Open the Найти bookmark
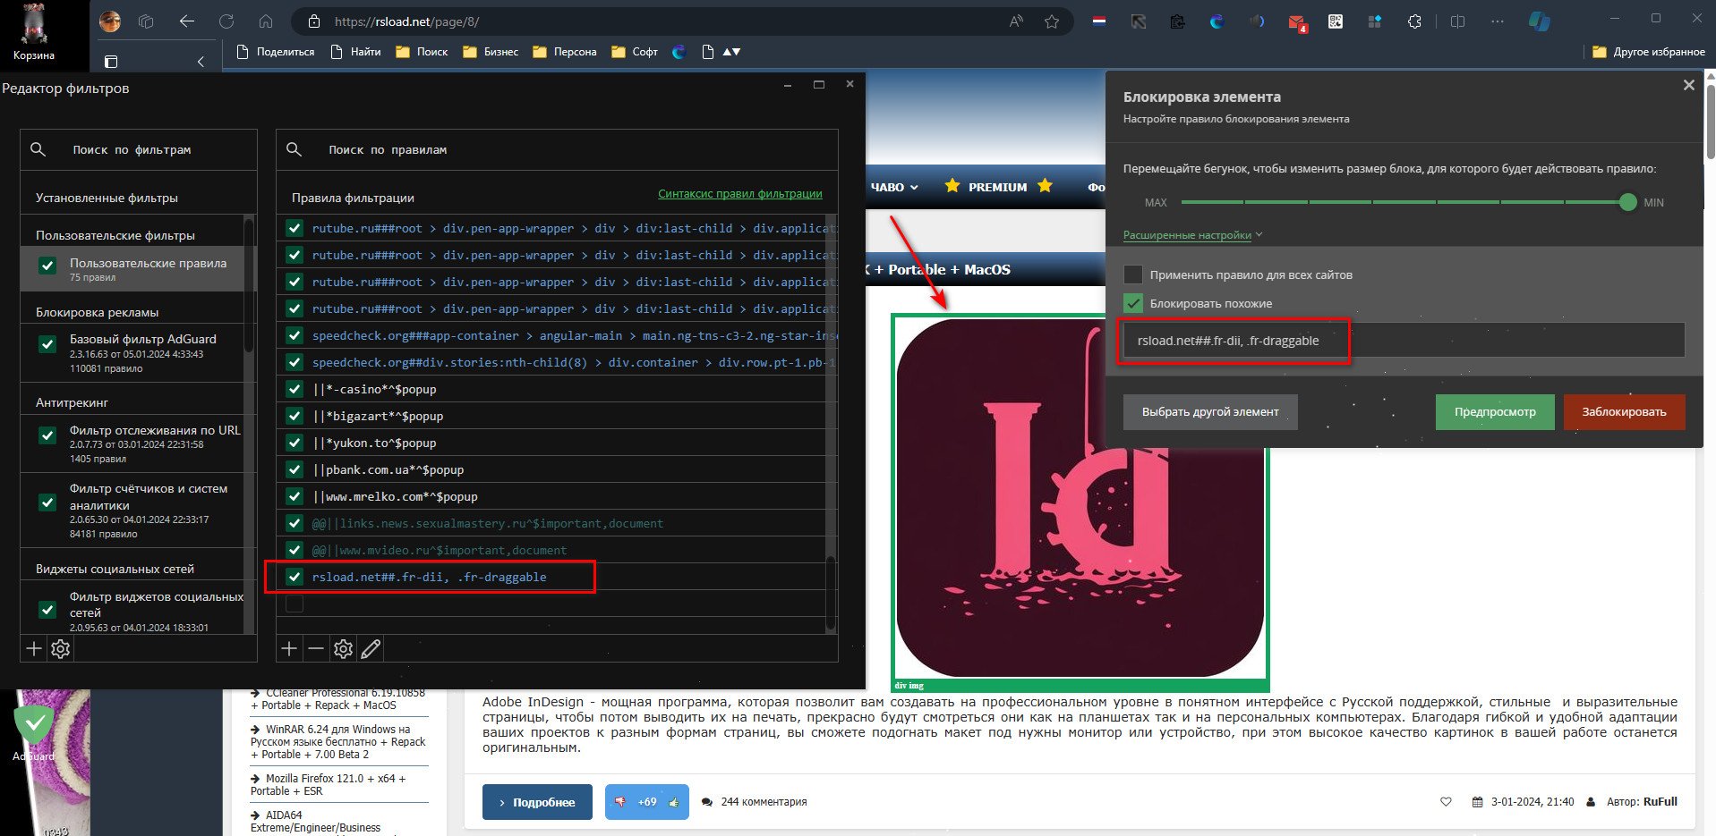The height and width of the screenshot is (836, 1716). pyautogui.click(x=356, y=52)
